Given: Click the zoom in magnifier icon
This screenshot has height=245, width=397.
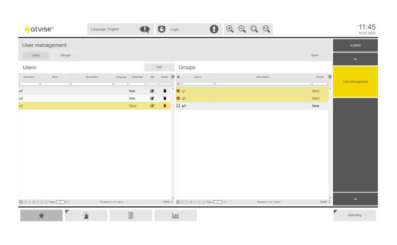Looking at the screenshot, I should click(x=230, y=29).
